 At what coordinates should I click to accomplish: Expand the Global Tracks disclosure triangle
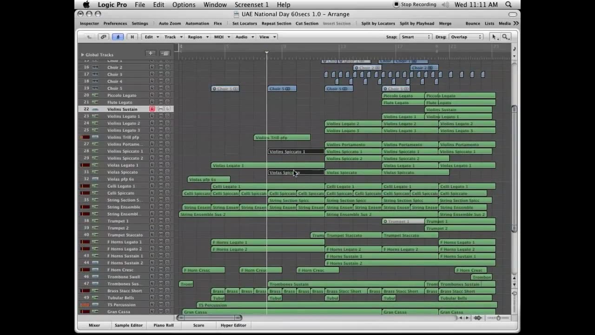(x=83, y=55)
